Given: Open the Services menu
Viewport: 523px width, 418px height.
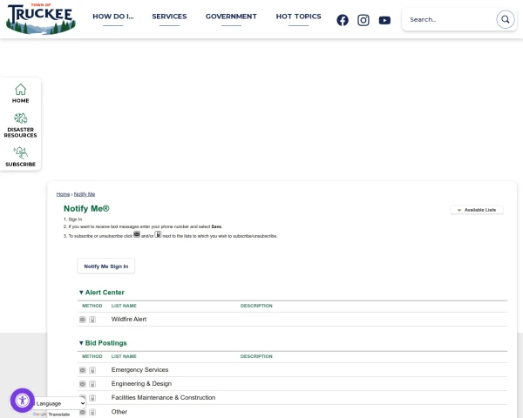Looking at the screenshot, I should [169, 17].
